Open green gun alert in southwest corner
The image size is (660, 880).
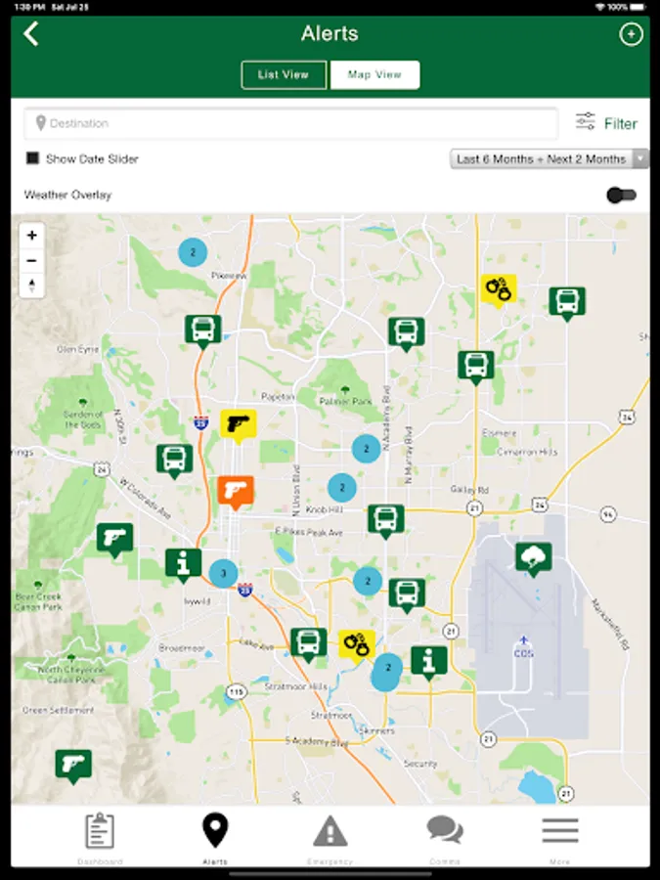click(73, 767)
